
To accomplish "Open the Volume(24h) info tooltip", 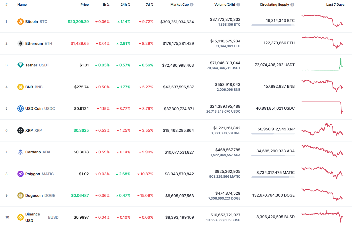I will tap(238, 4).
